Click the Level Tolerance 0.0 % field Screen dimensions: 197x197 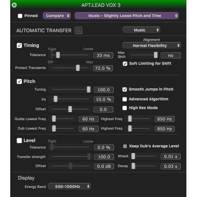[104, 147]
